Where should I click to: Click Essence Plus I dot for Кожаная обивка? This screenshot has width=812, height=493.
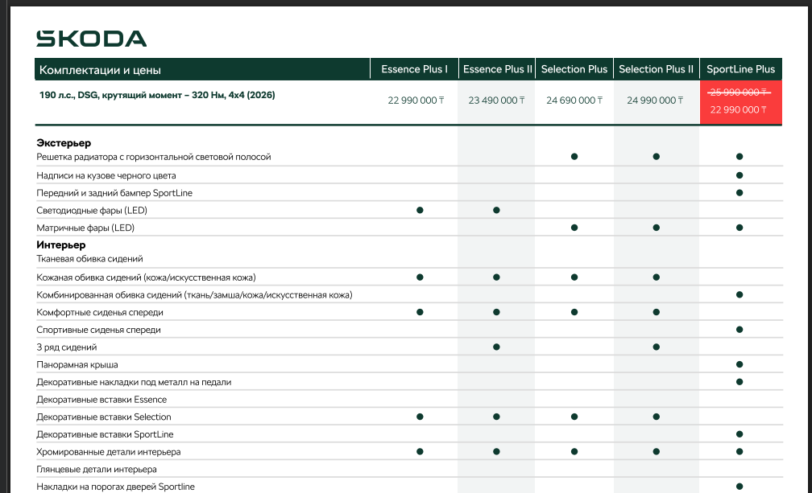click(420, 277)
